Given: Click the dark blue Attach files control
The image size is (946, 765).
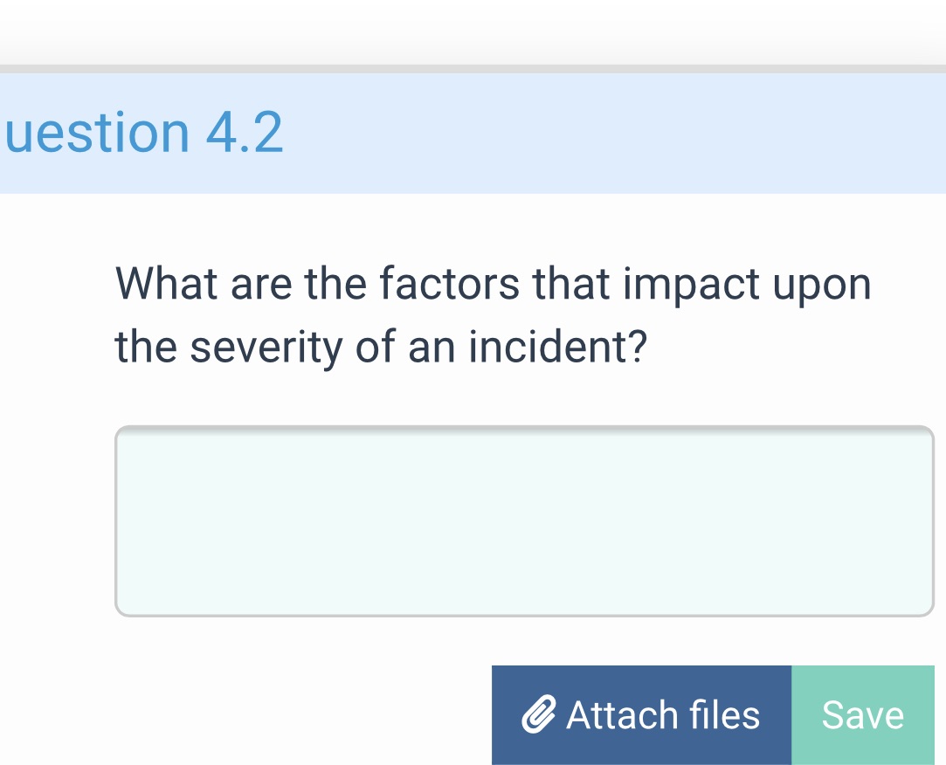Looking at the screenshot, I should click(x=642, y=714).
